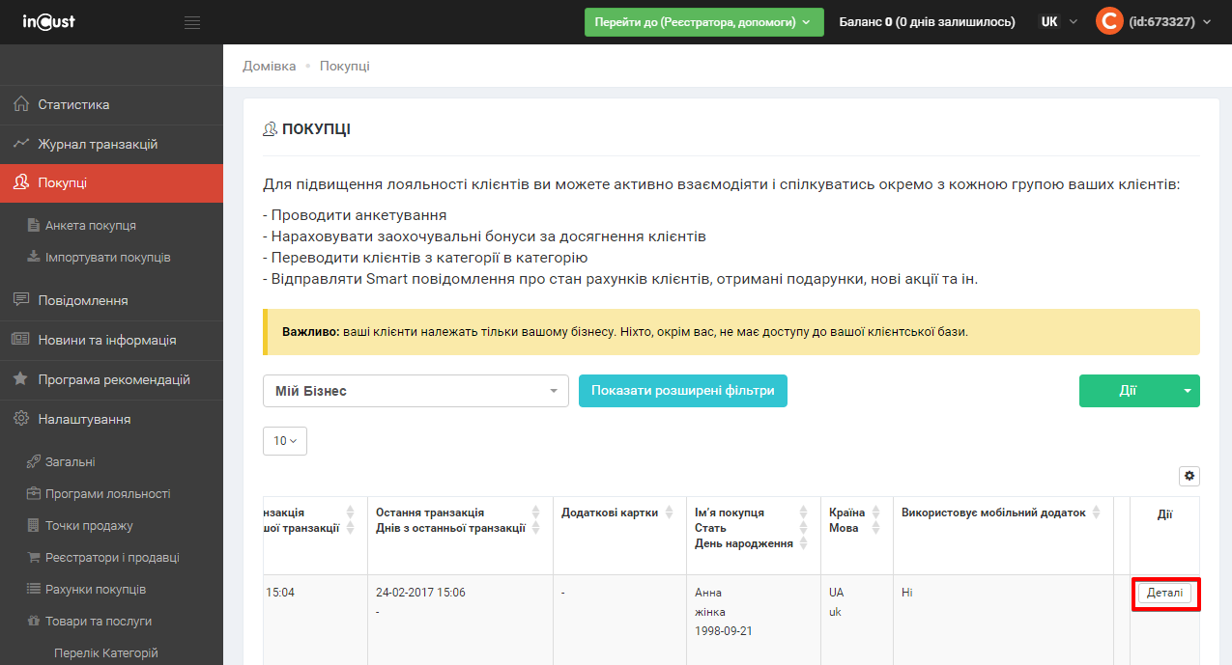
Task: Open the green Перейти до dropdown button
Action: coord(702,22)
